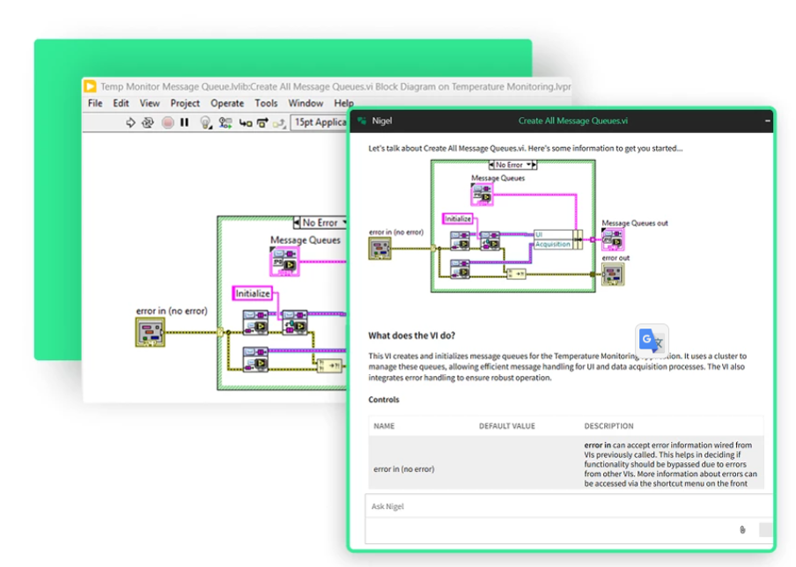796x567 pixels.
Task: Open the Tools menu
Action: [x=266, y=103]
